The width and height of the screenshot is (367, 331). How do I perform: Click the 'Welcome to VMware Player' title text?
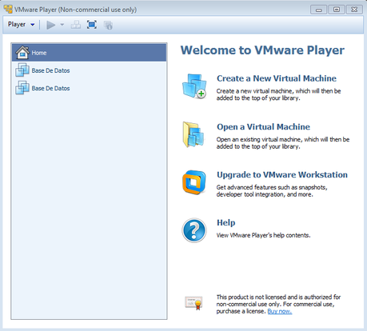coord(262,50)
